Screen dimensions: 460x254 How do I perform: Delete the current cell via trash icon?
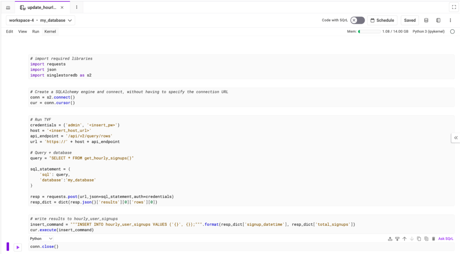(433, 239)
